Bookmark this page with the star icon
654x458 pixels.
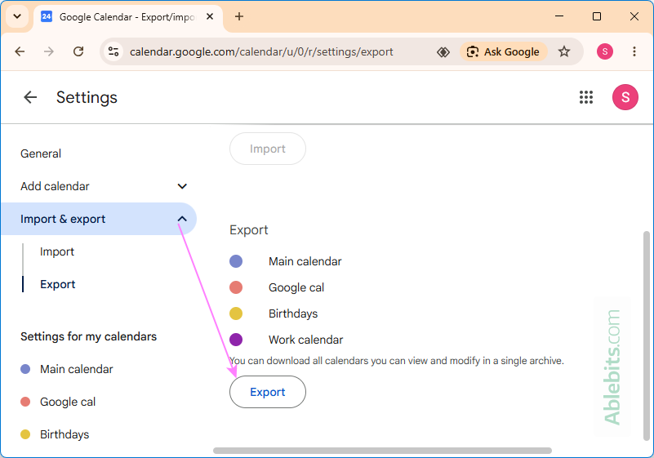point(564,51)
